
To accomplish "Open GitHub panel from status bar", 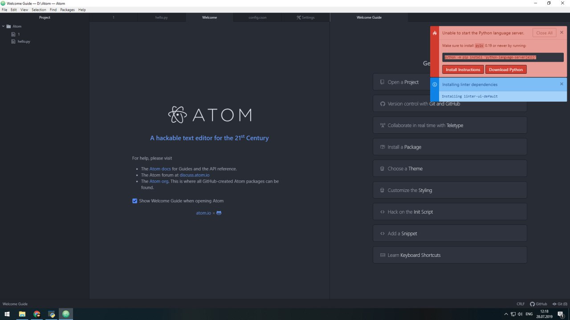I will click(538, 304).
